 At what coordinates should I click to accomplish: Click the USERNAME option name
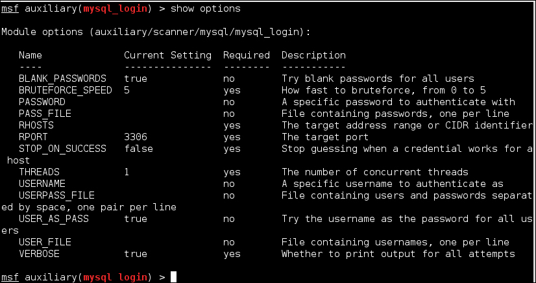[42, 184]
